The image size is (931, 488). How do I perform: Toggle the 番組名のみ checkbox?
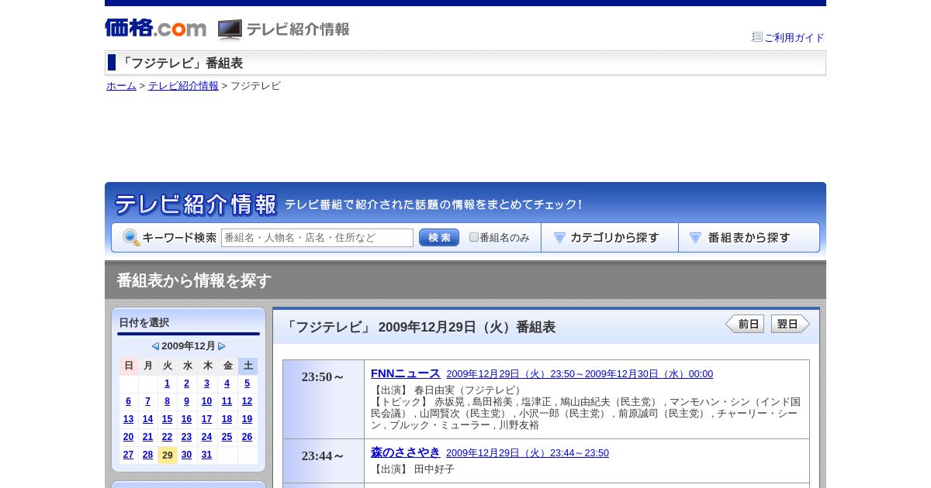click(x=474, y=237)
